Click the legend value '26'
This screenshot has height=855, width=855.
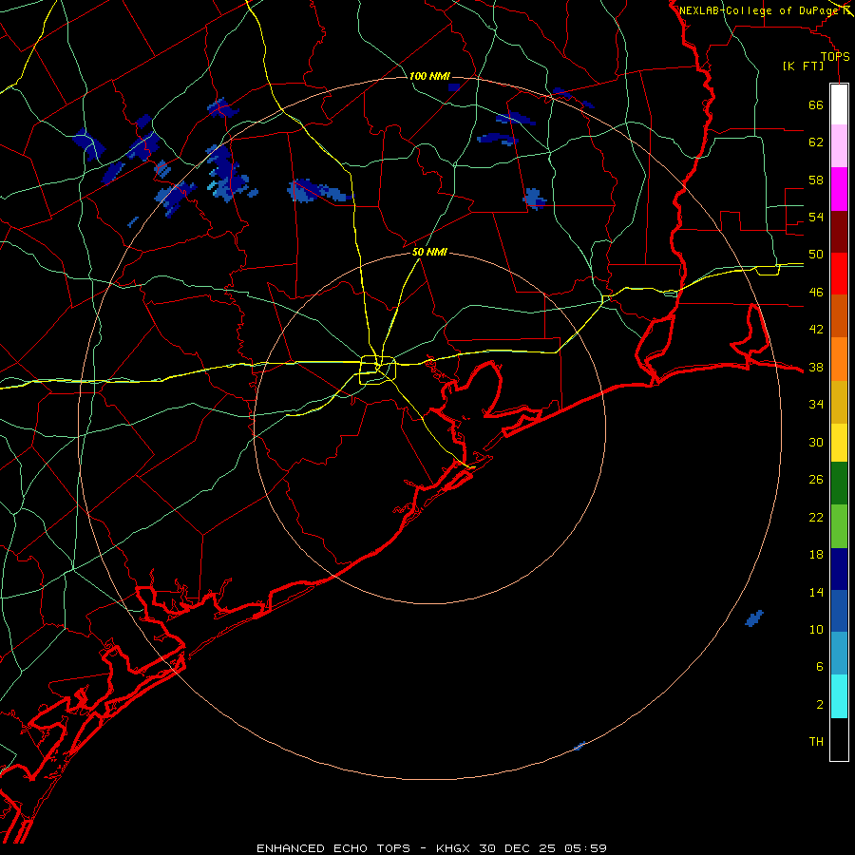click(x=816, y=480)
